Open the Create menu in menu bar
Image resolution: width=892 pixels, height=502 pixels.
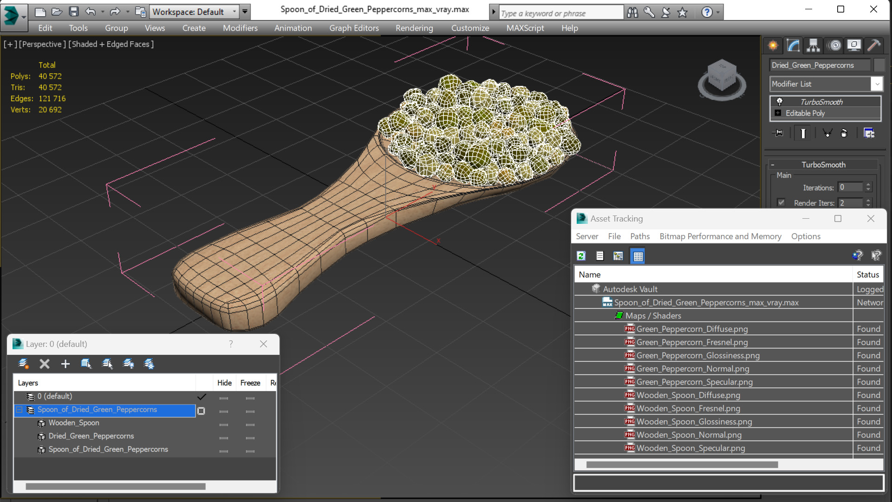(x=193, y=27)
